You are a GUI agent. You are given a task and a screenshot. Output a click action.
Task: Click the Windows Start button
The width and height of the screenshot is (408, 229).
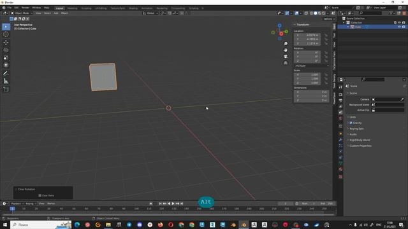(x=4, y=225)
